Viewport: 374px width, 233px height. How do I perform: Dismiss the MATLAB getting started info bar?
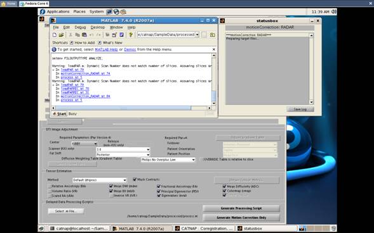tap(214, 49)
